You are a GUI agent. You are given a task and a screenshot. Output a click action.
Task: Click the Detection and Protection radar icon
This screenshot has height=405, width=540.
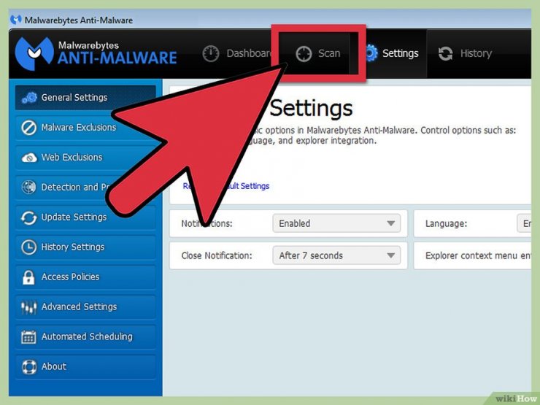[28, 188]
